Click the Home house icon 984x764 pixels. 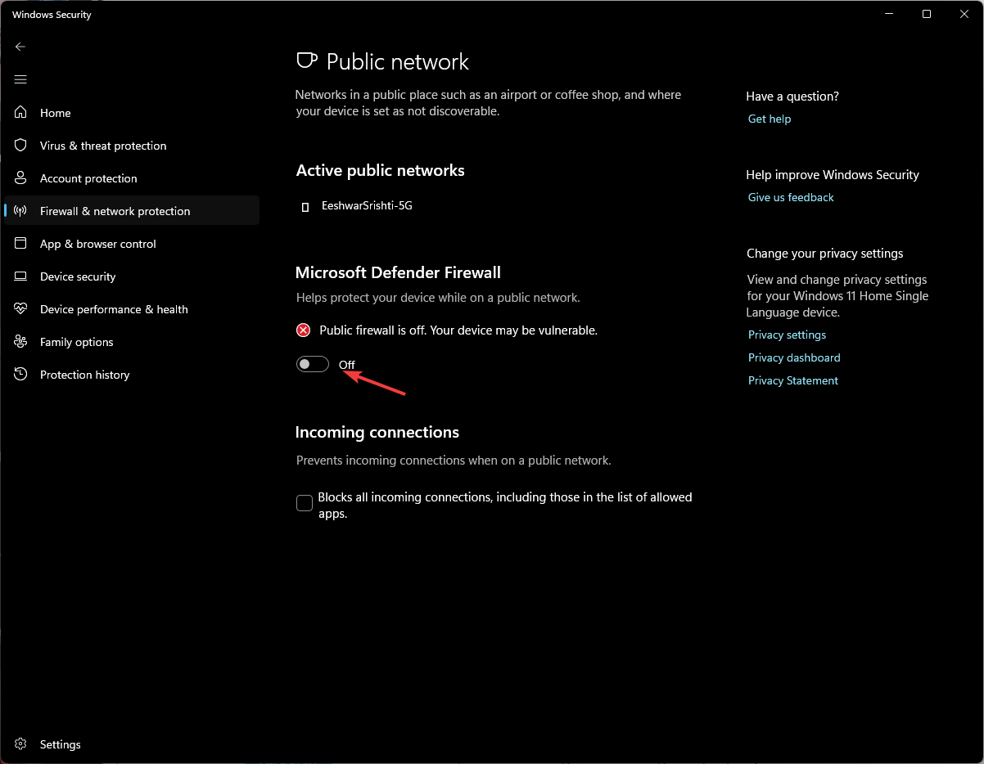click(21, 113)
